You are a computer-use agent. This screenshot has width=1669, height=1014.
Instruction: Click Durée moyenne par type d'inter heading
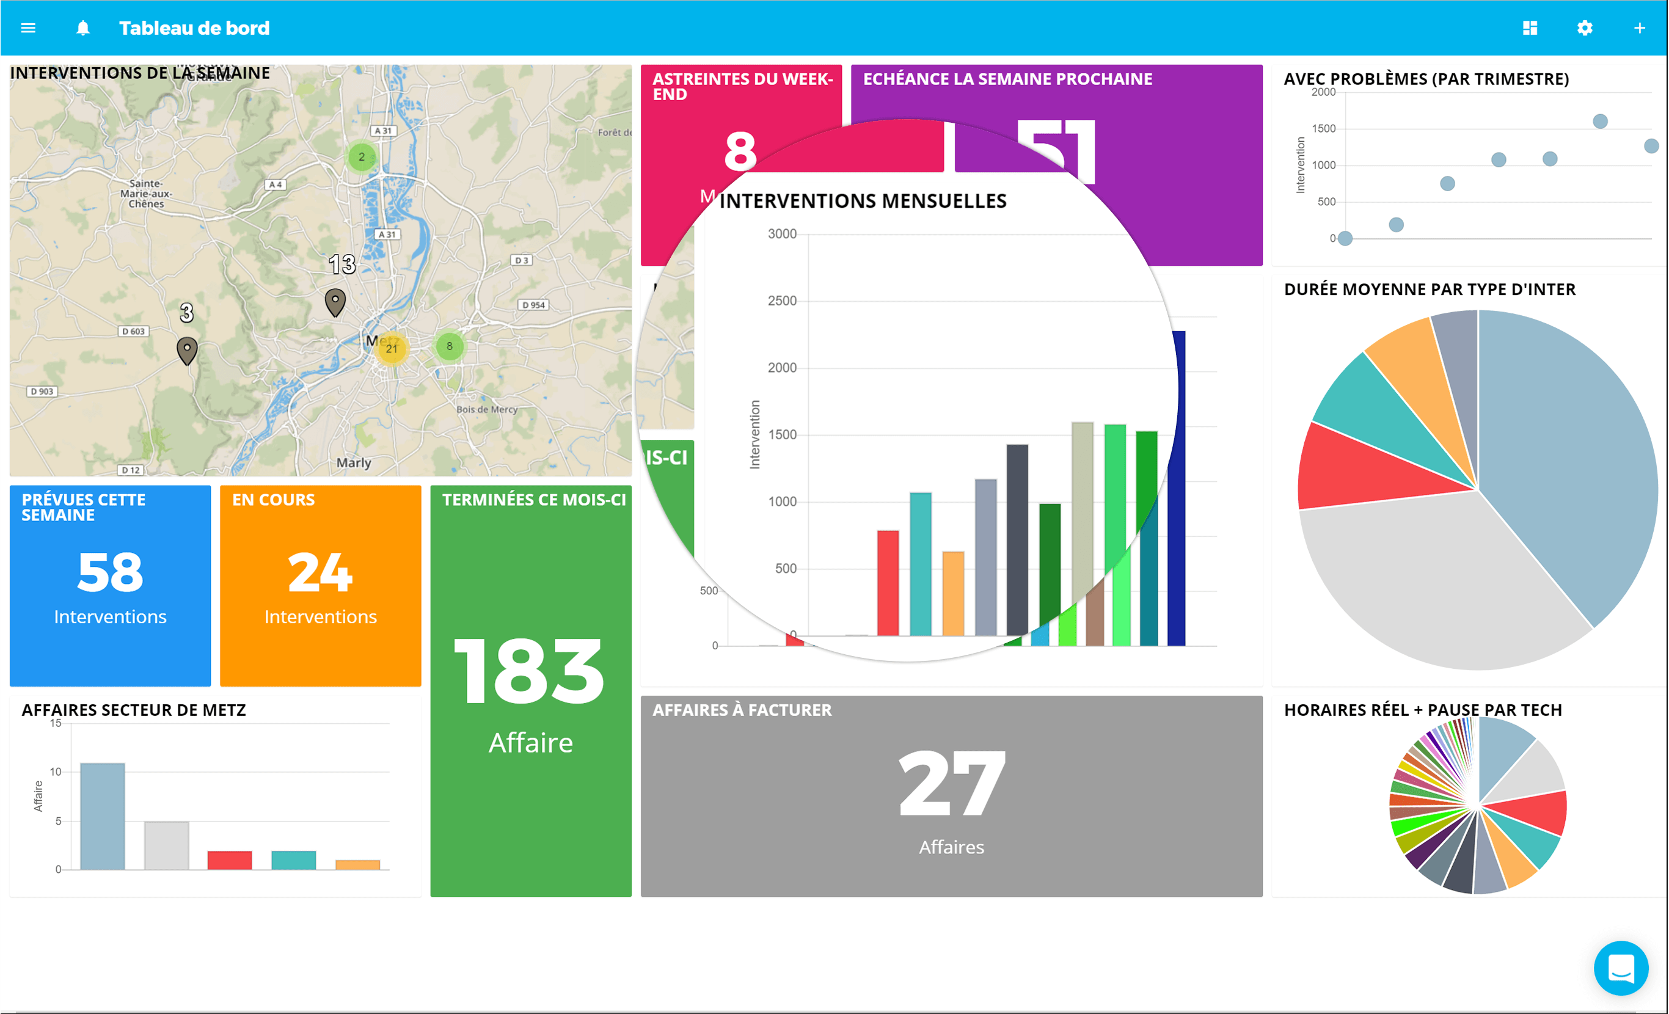[1430, 289]
